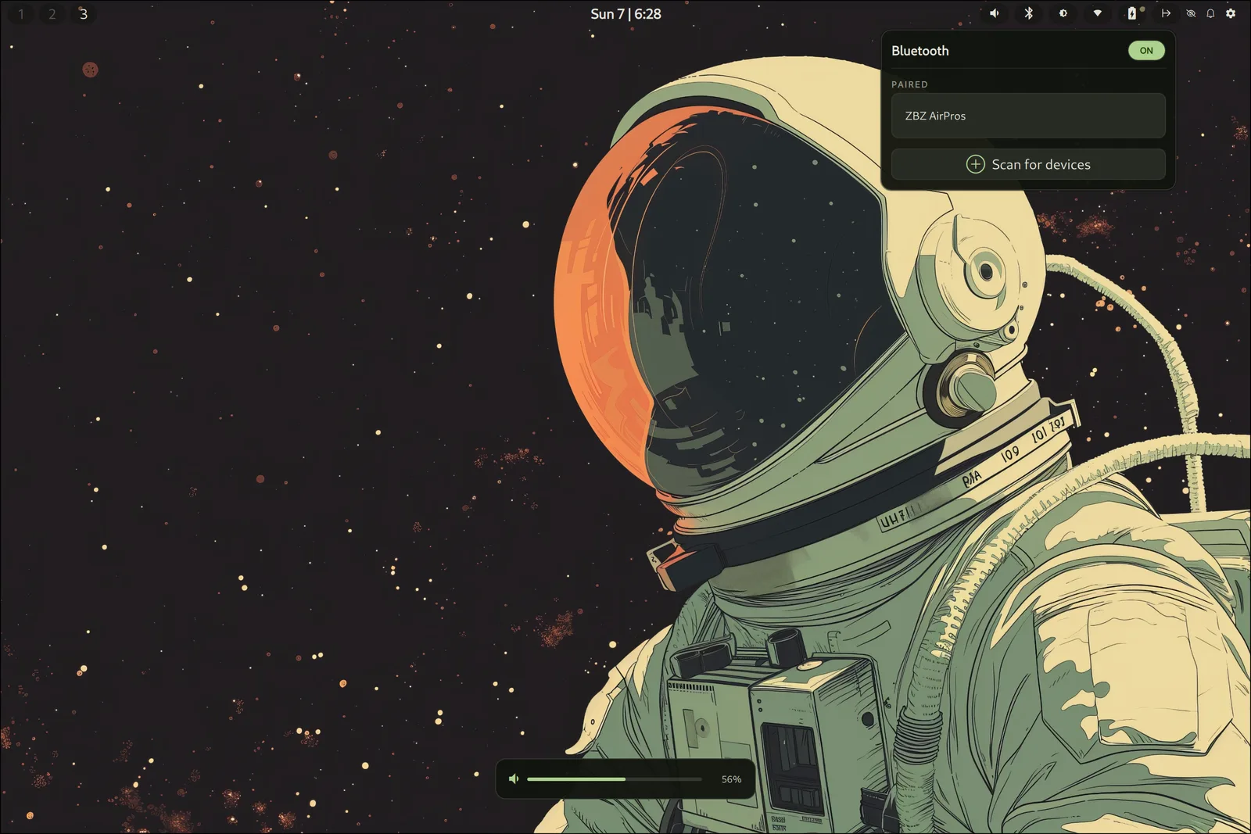Open settings with the gear icon
This screenshot has height=834, width=1251.
(1231, 13)
